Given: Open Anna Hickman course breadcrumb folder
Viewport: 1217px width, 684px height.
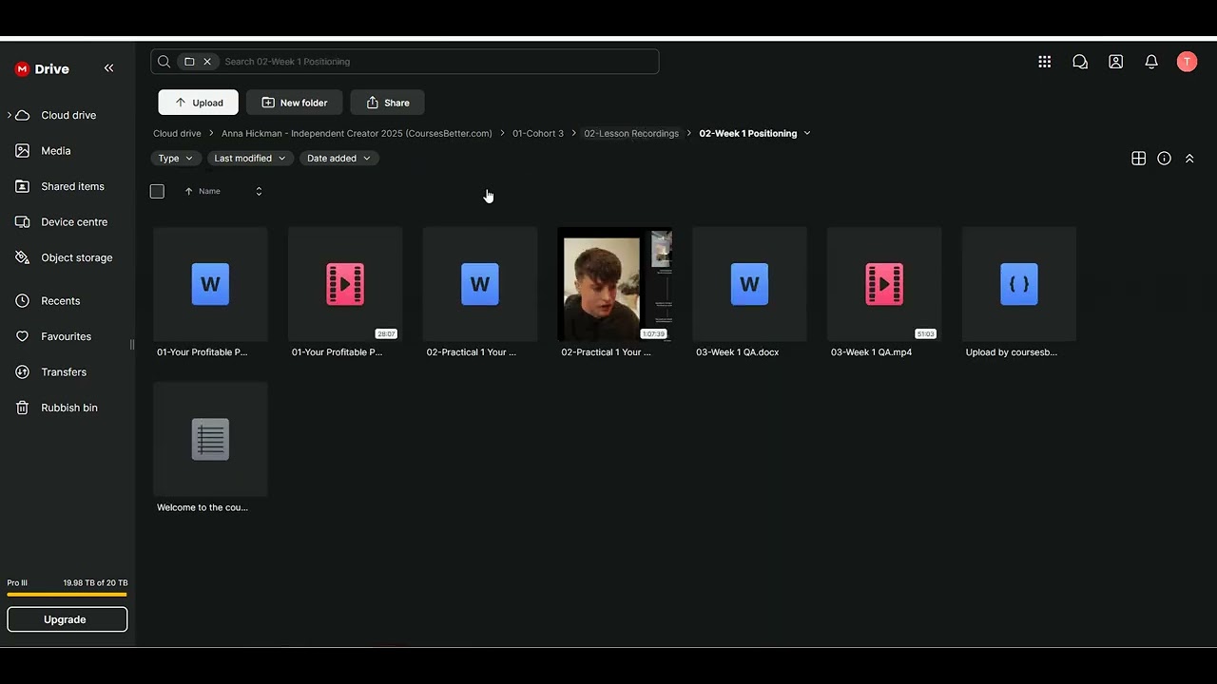Looking at the screenshot, I should tap(357, 134).
